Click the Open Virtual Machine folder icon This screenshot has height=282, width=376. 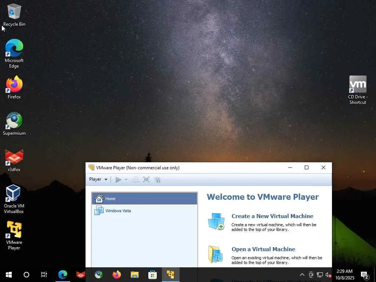pyautogui.click(x=216, y=254)
